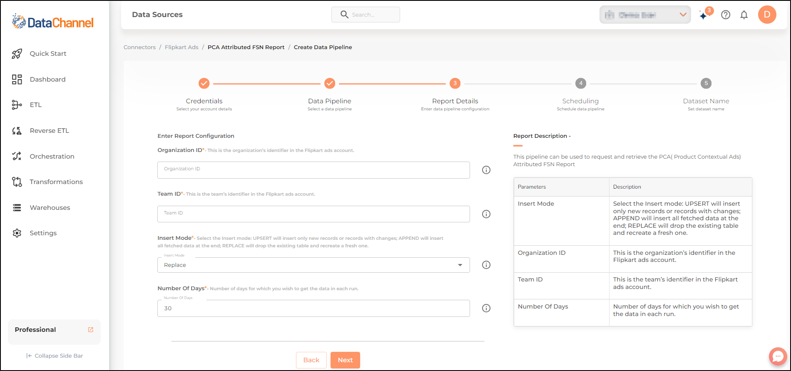Open the Insert Mode Replace dropdown

pyautogui.click(x=313, y=265)
